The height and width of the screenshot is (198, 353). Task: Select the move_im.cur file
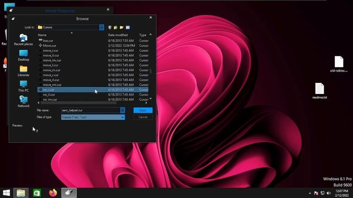point(52,61)
